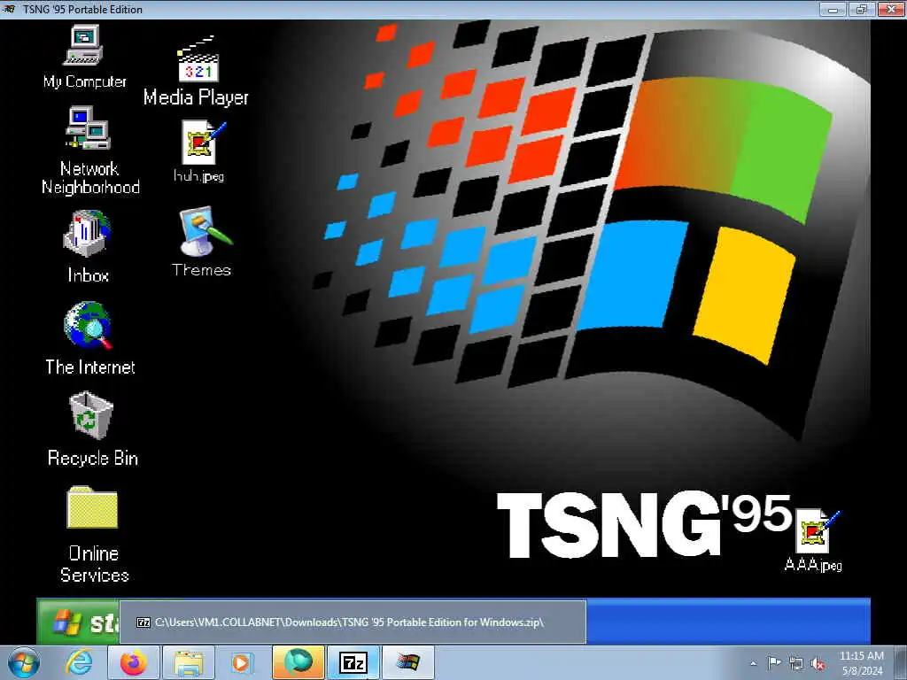Open the Windows 7 Start orb
907x680 pixels.
(24, 662)
